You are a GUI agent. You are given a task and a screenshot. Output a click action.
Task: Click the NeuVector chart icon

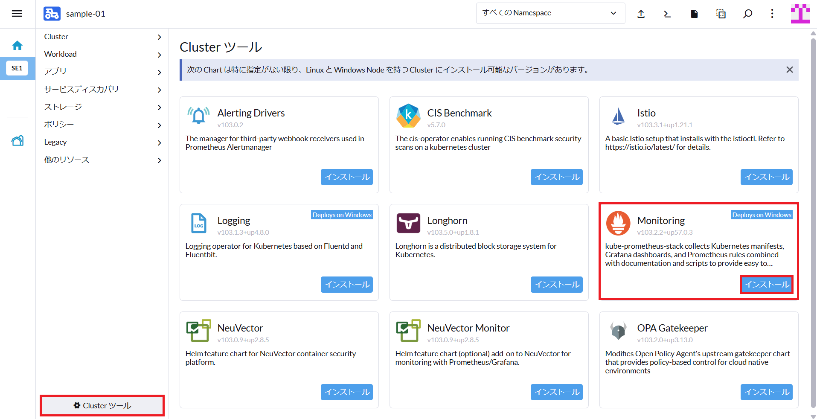click(198, 331)
